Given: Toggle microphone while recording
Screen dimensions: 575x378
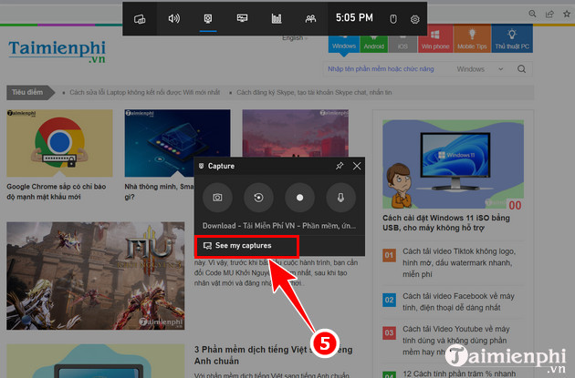Looking at the screenshot, I should pyautogui.click(x=340, y=198).
